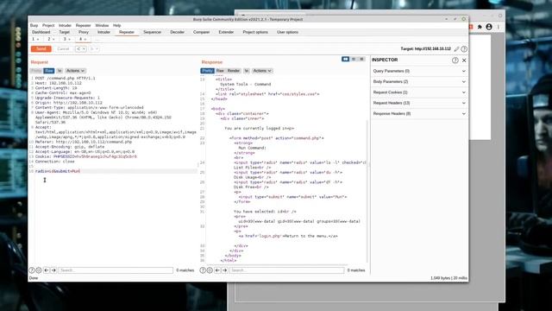Click the request pane search field
The width and height of the screenshot is (552, 311).
pyautogui.click(x=116, y=270)
